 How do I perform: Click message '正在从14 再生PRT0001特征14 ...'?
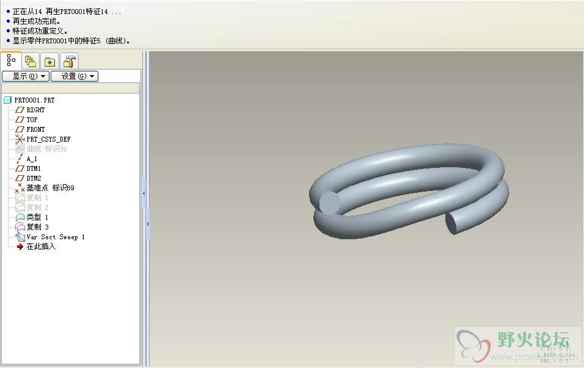tap(67, 12)
